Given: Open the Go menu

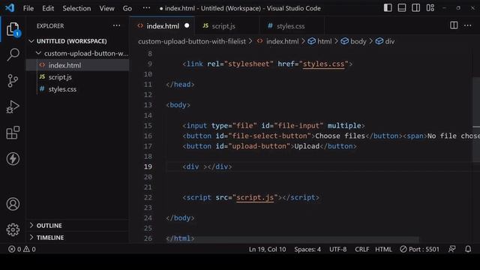Looking at the screenshot, I should (x=127, y=8).
